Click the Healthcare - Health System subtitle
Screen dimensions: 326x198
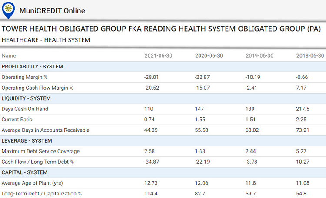click(x=46, y=40)
